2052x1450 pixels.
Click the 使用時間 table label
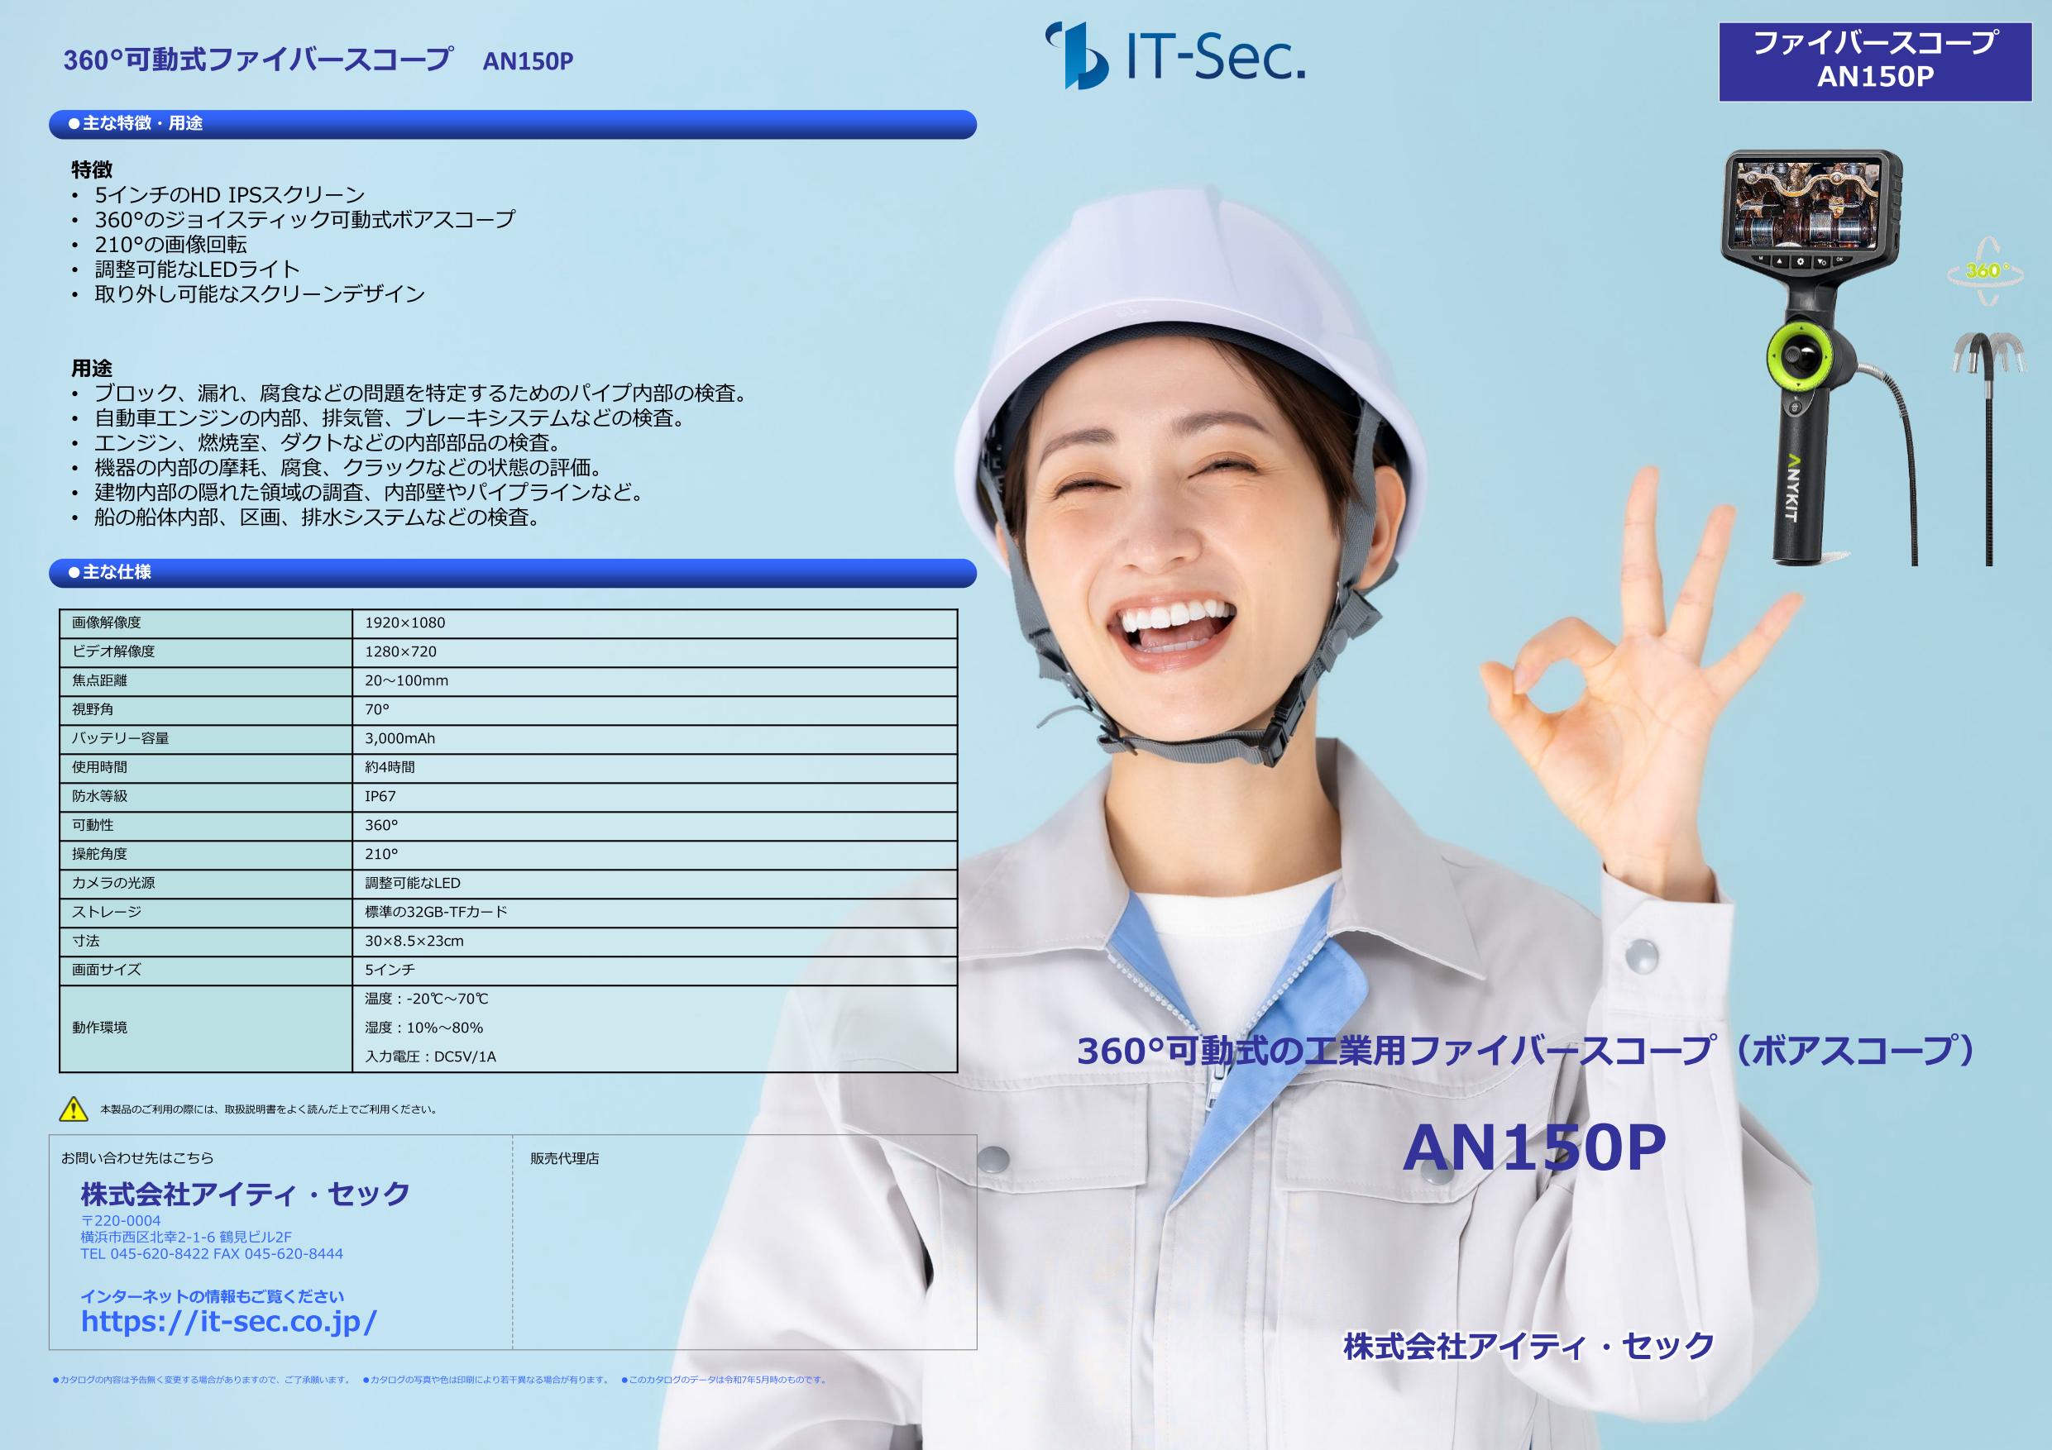coord(99,767)
